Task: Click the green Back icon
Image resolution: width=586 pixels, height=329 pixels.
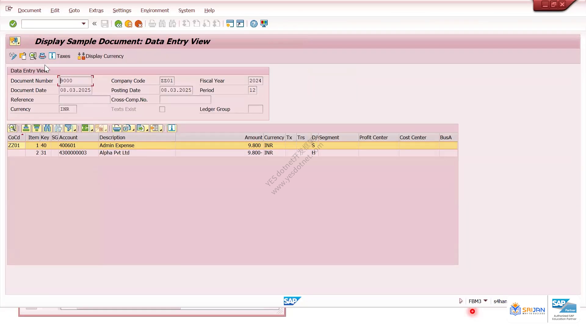Action: pos(118,24)
